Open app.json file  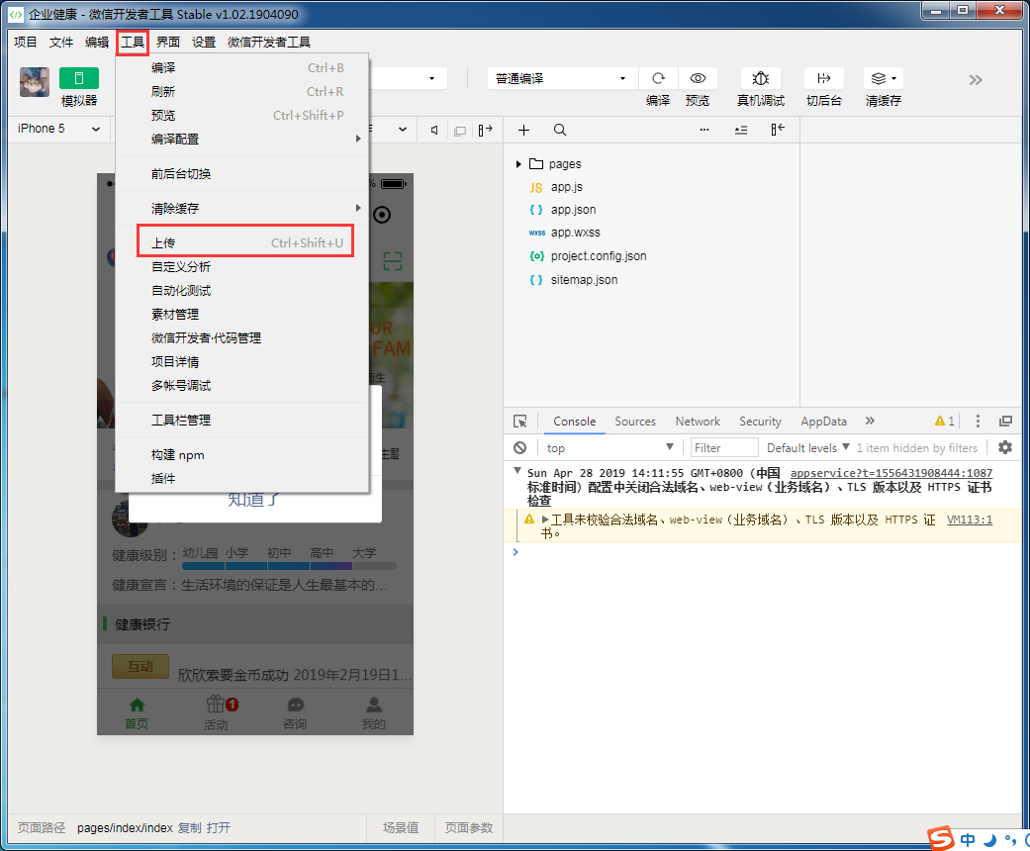(x=573, y=210)
